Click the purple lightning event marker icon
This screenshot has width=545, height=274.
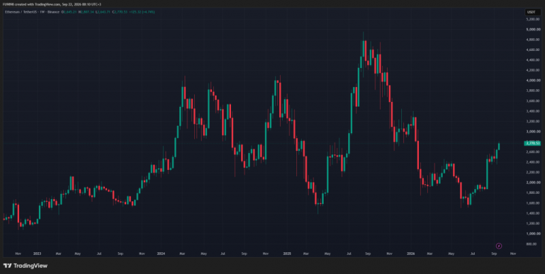pos(499,246)
